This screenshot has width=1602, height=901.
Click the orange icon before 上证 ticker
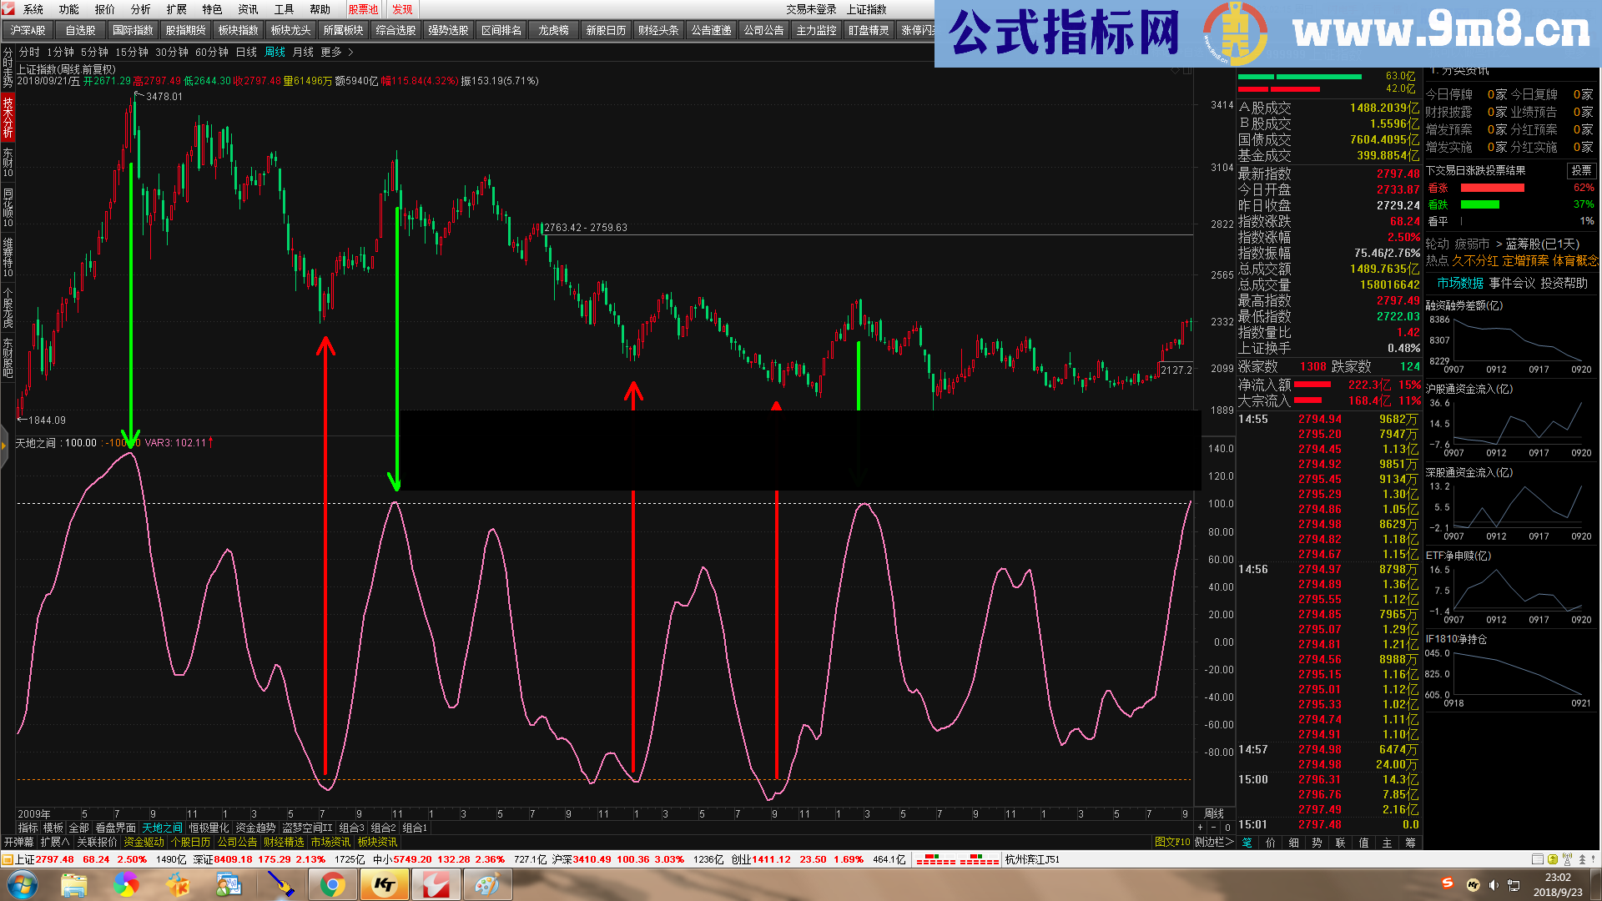(x=8, y=859)
